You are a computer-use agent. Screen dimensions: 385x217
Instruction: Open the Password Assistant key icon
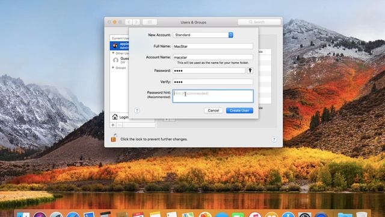pos(250,71)
